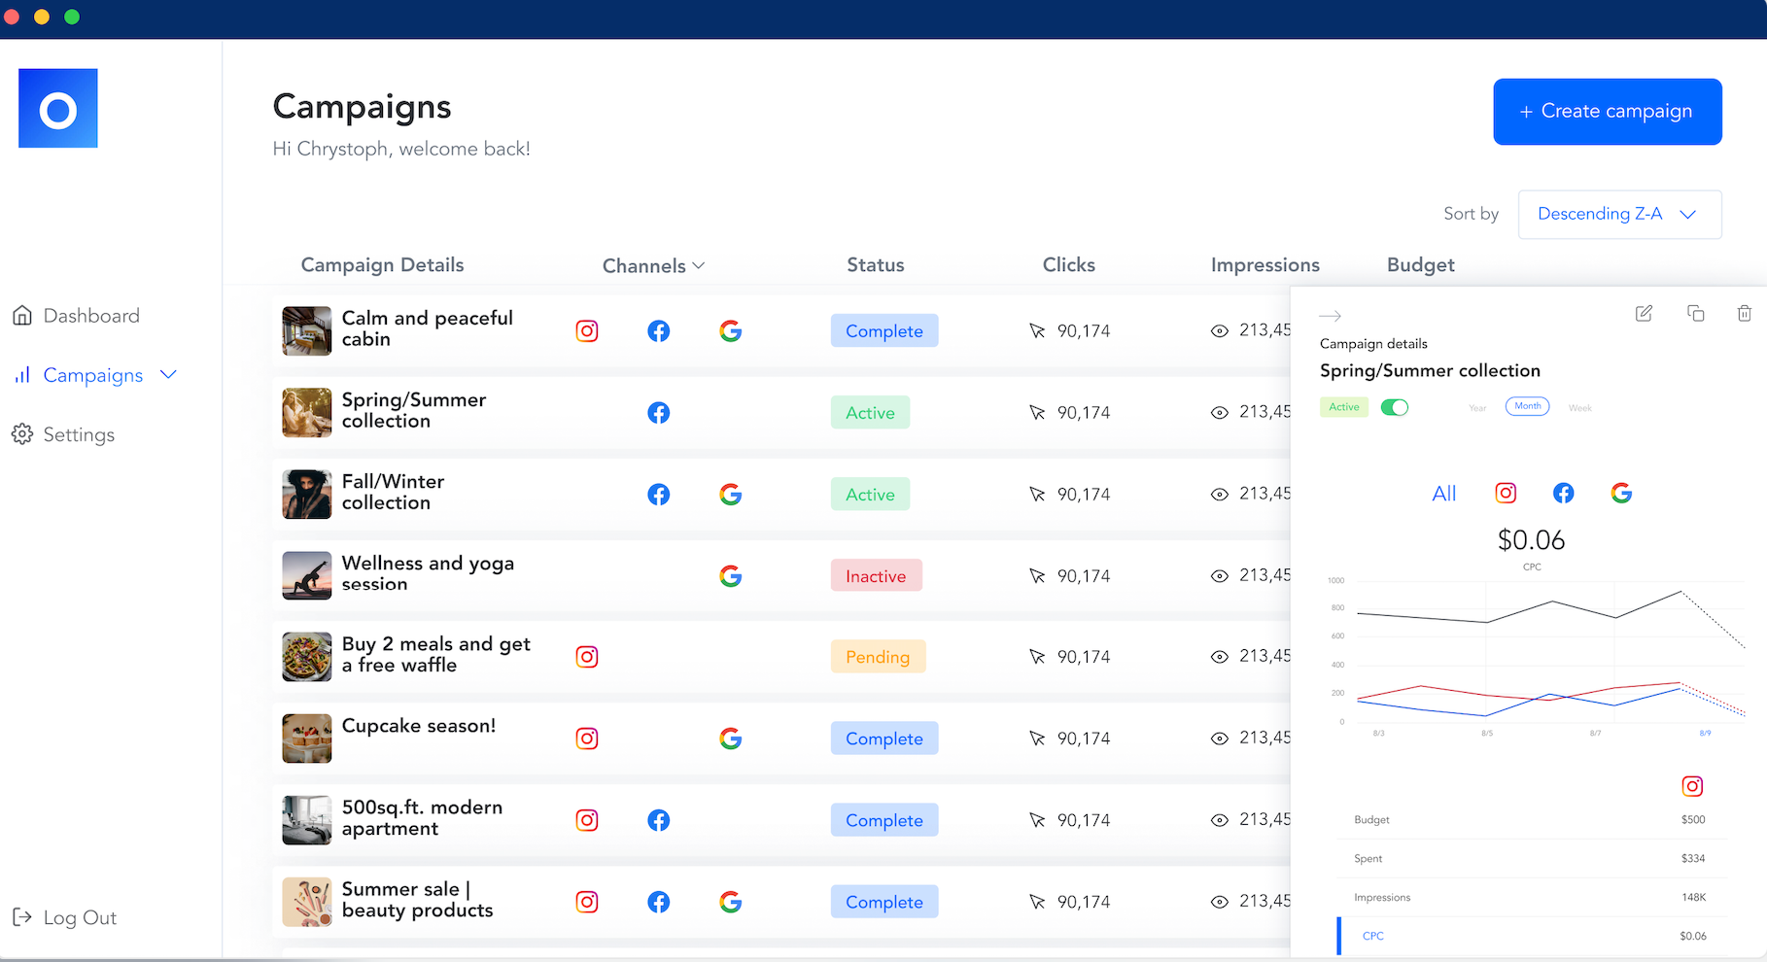Open the Cupcake season! thumbnail

(x=307, y=739)
